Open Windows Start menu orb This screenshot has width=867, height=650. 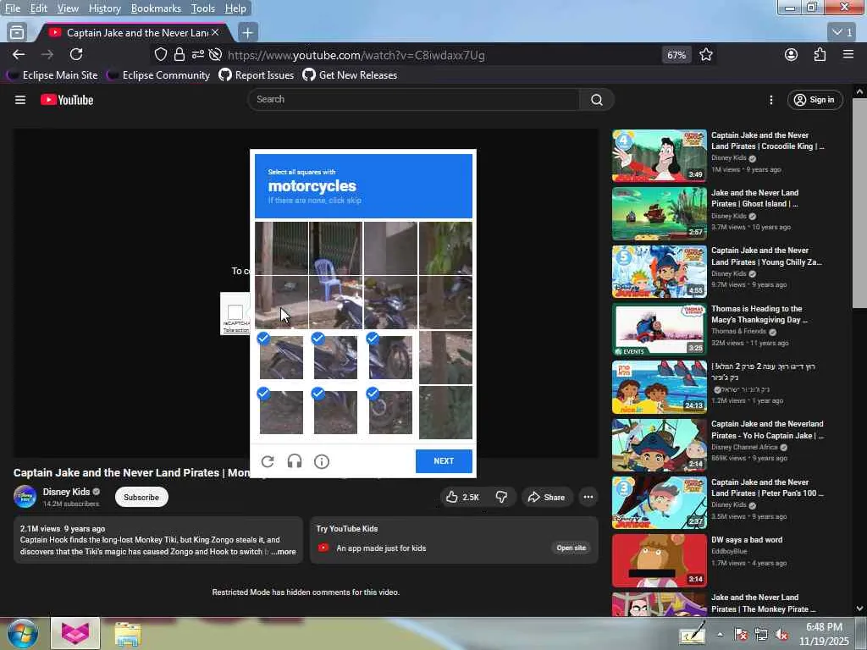click(x=23, y=633)
